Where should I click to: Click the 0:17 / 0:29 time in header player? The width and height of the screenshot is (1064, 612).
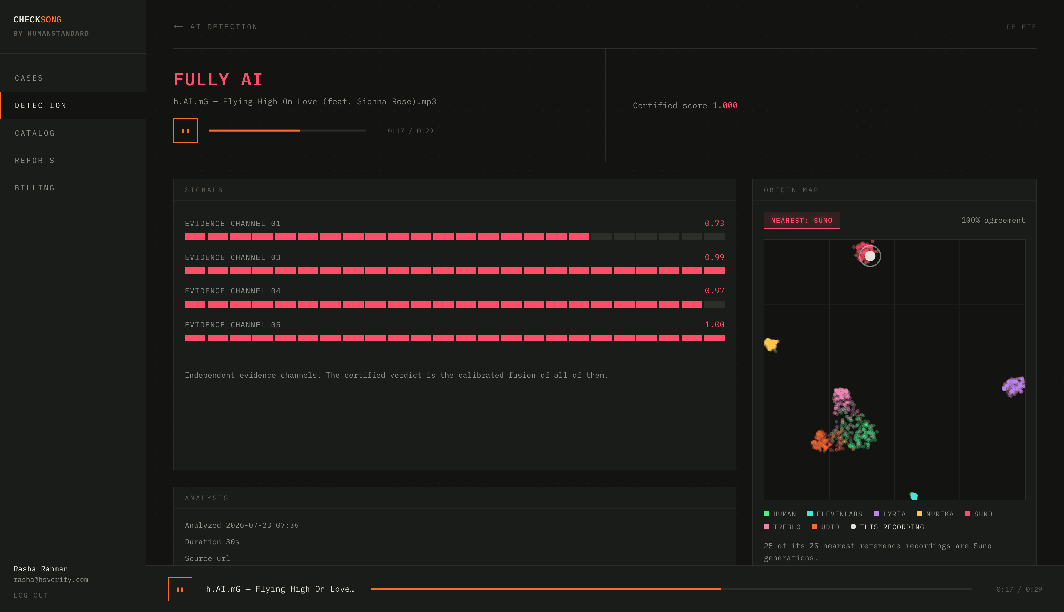tap(410, 131)
